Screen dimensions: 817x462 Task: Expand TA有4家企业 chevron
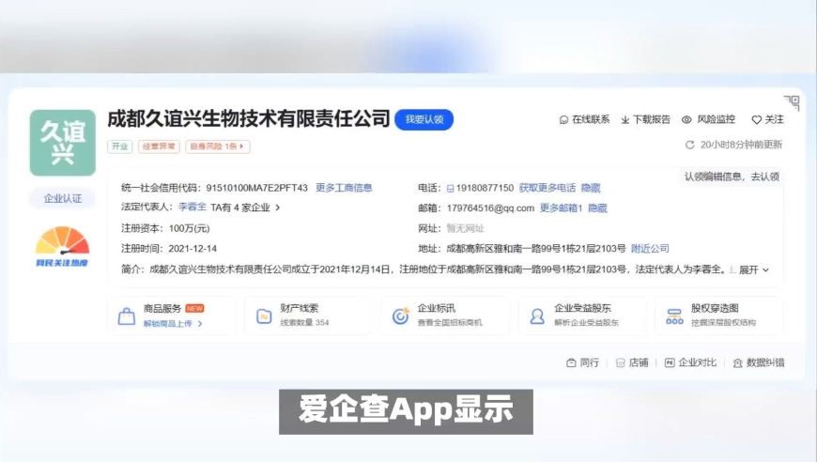278,208
